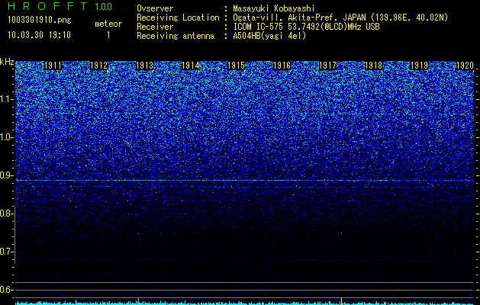
Task: Click the Receiving antenna label
Action: tap(176, 36)
